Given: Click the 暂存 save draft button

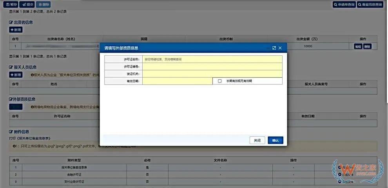Looking at the screenshot, I should tap(11, 5).
